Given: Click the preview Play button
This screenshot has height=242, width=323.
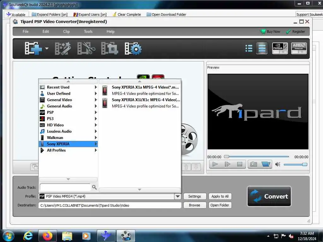Looking at the screenshot, I should tap(215, 164).
